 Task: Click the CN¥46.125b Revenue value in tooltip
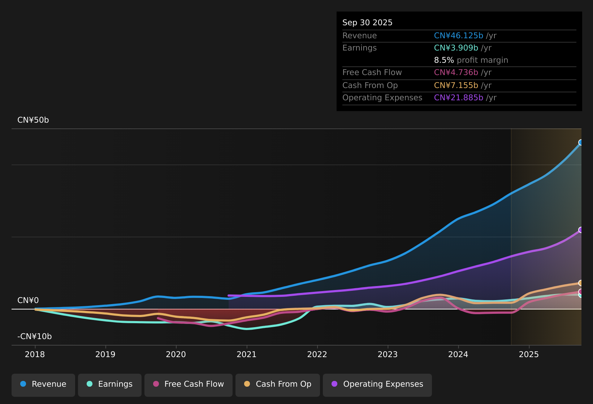click(458, 36)
